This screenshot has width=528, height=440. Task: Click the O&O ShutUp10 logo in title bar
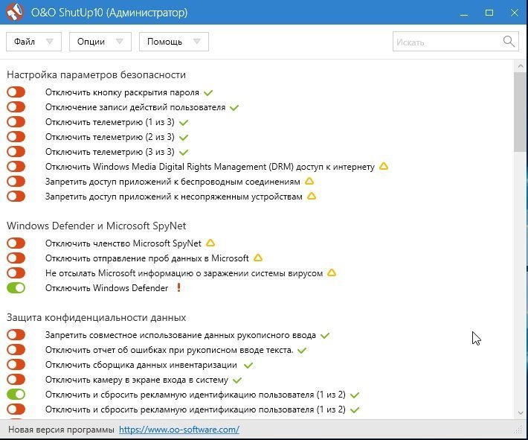(15, 12)
